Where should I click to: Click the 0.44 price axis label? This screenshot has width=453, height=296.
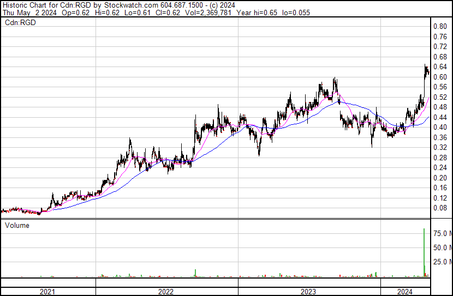440,117
